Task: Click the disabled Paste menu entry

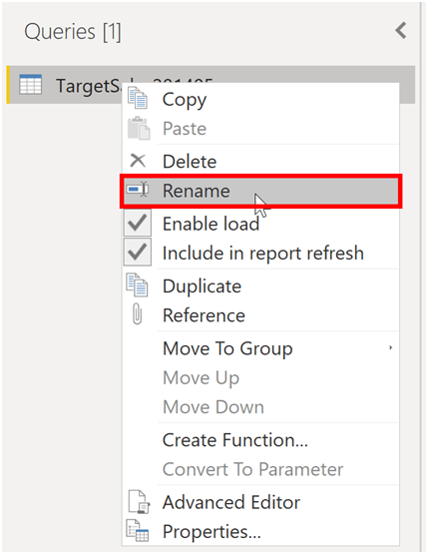Action: pos(185,129)
